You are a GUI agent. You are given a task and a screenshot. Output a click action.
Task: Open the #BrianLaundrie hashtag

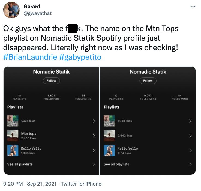point(30,57)
